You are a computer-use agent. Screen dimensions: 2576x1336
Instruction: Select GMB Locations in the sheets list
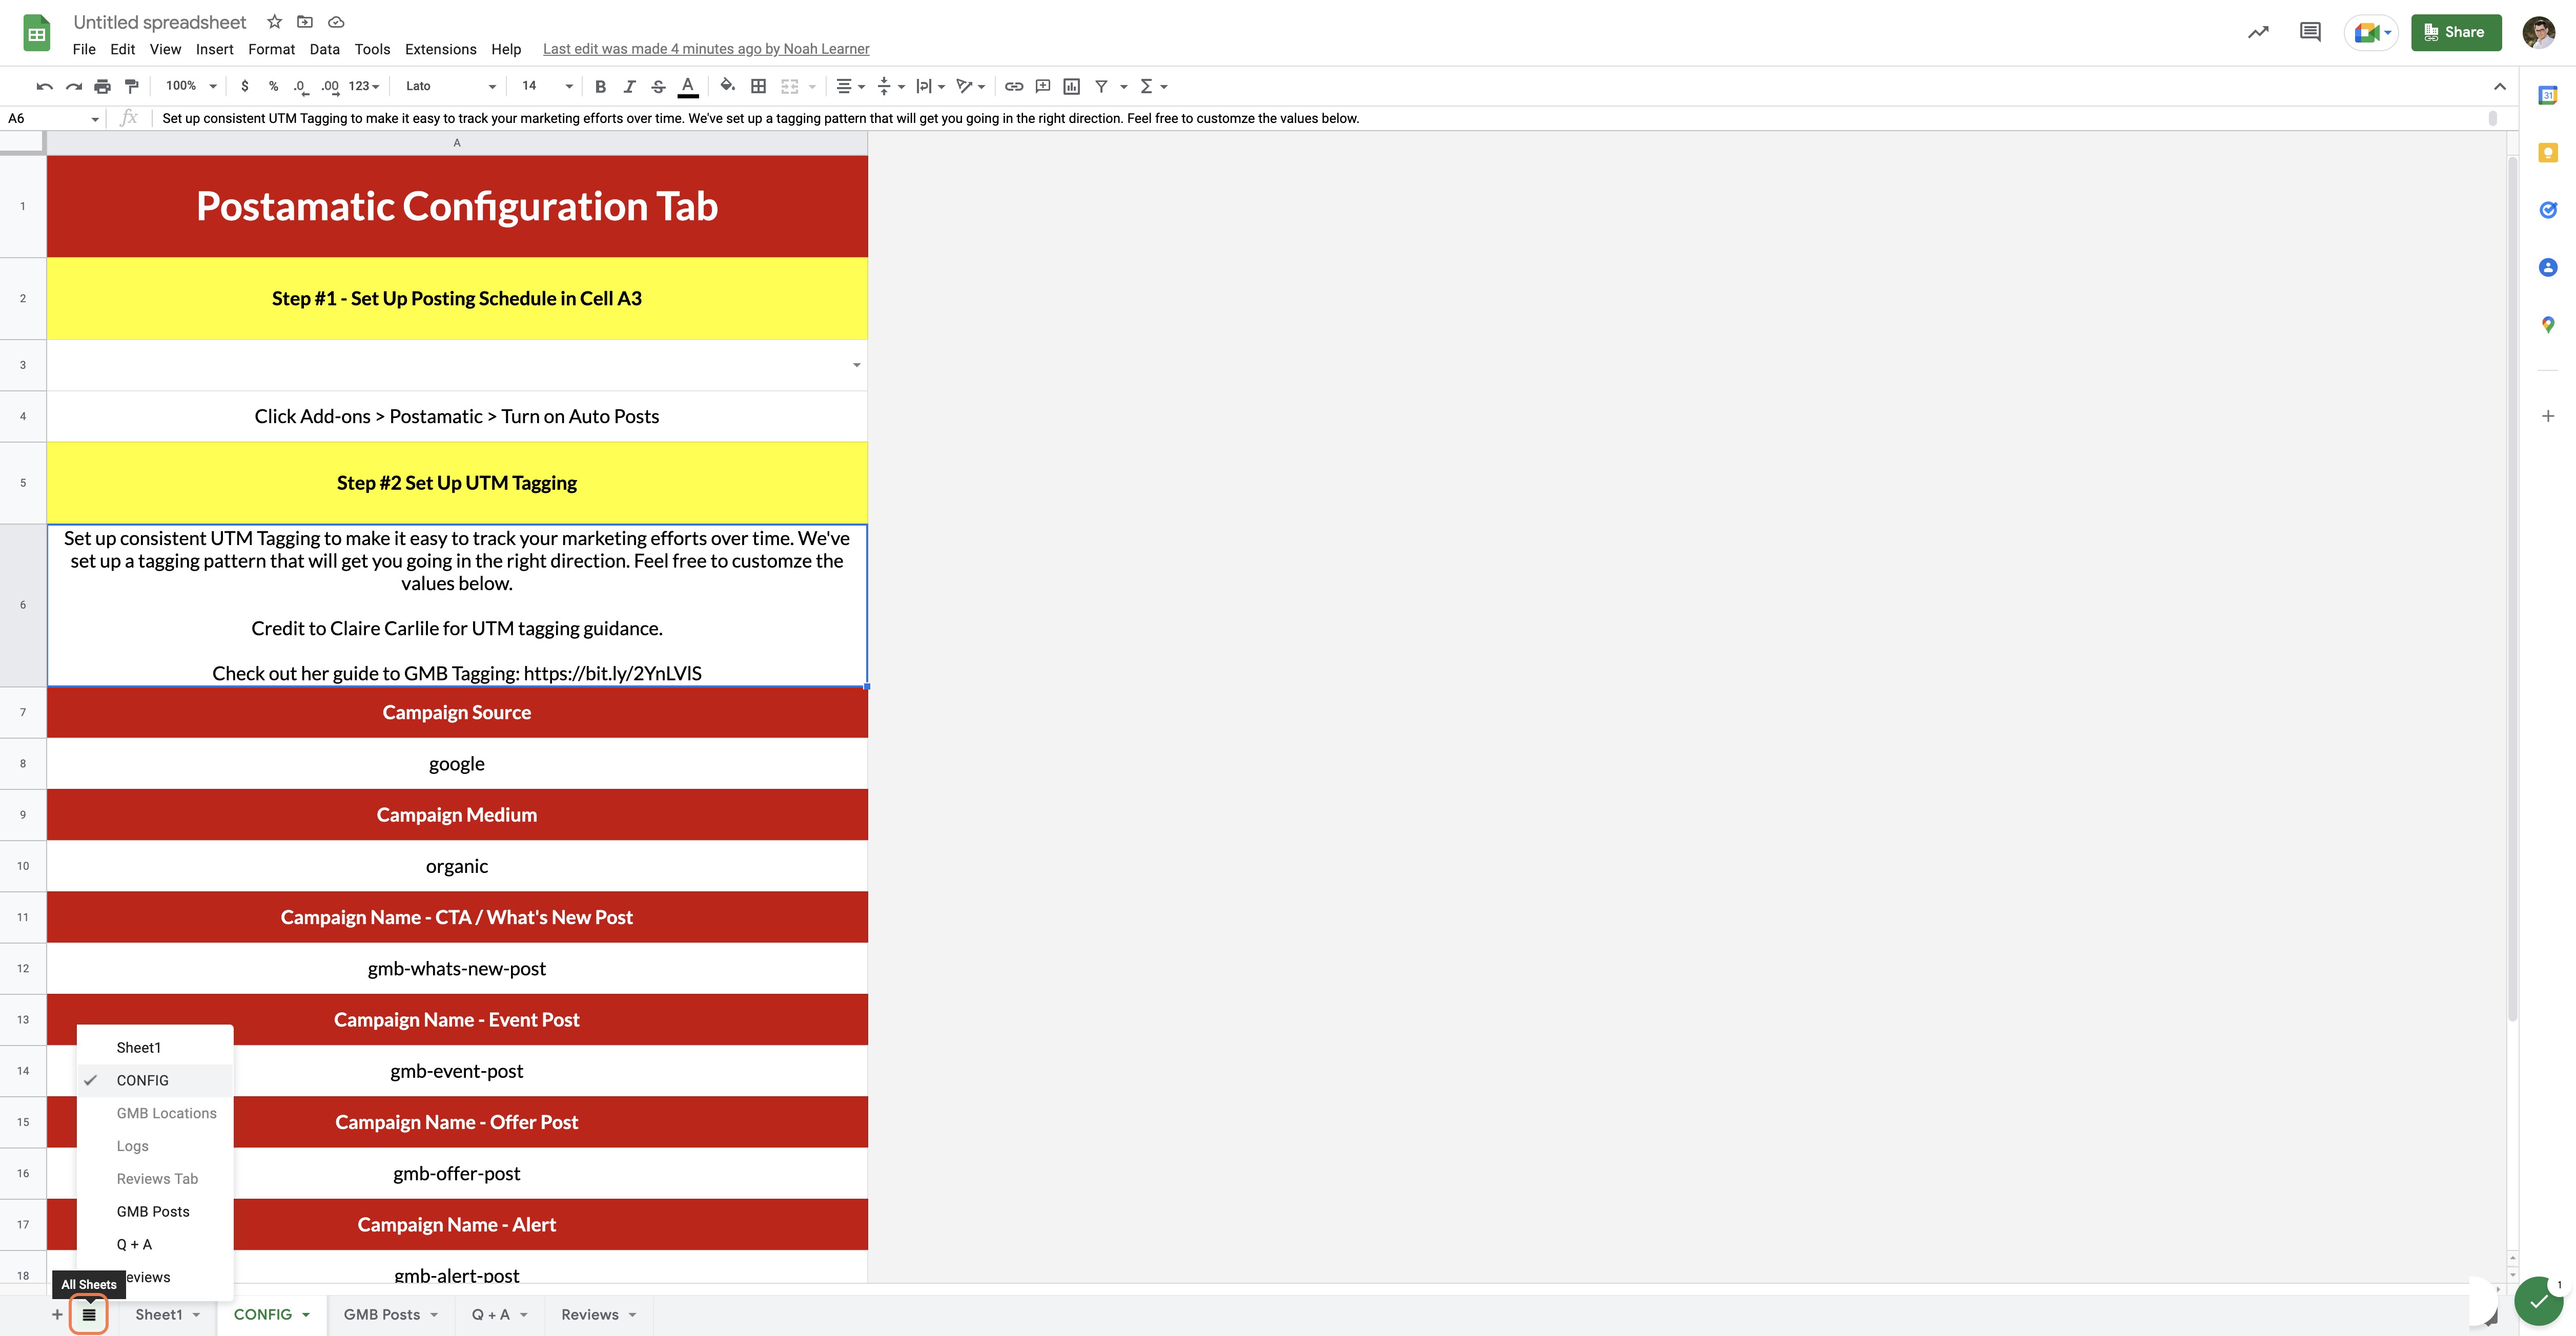(x=166, y=1113)
